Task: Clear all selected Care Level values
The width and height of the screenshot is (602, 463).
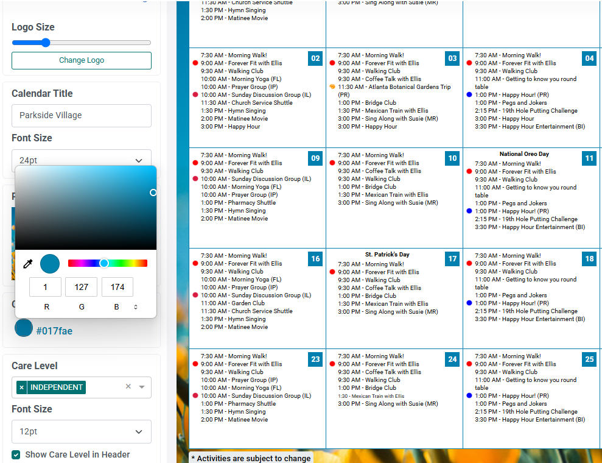Action: 128,387
